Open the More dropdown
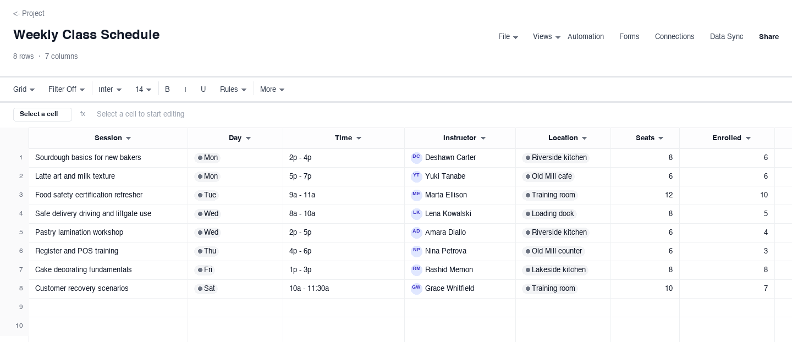Screen dimensions: 792x342 (x=272, y=90)
